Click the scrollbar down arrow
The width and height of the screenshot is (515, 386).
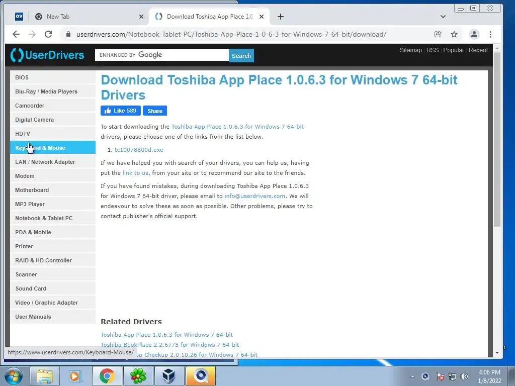[x=497, y=353]
